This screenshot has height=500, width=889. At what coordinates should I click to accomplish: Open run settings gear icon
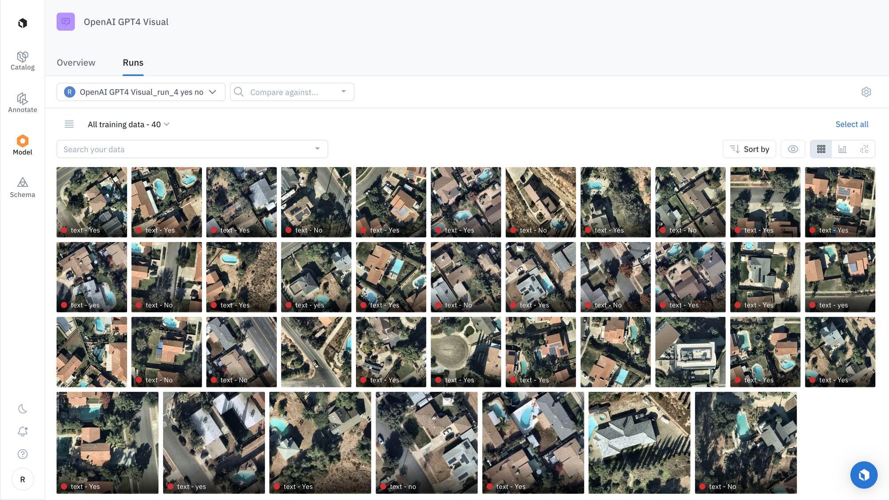[x=866, y=92]
